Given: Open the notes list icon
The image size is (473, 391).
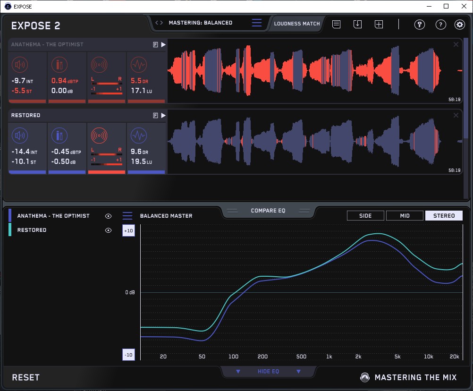Looking at the screenshot, I should (x=336, y=24).
